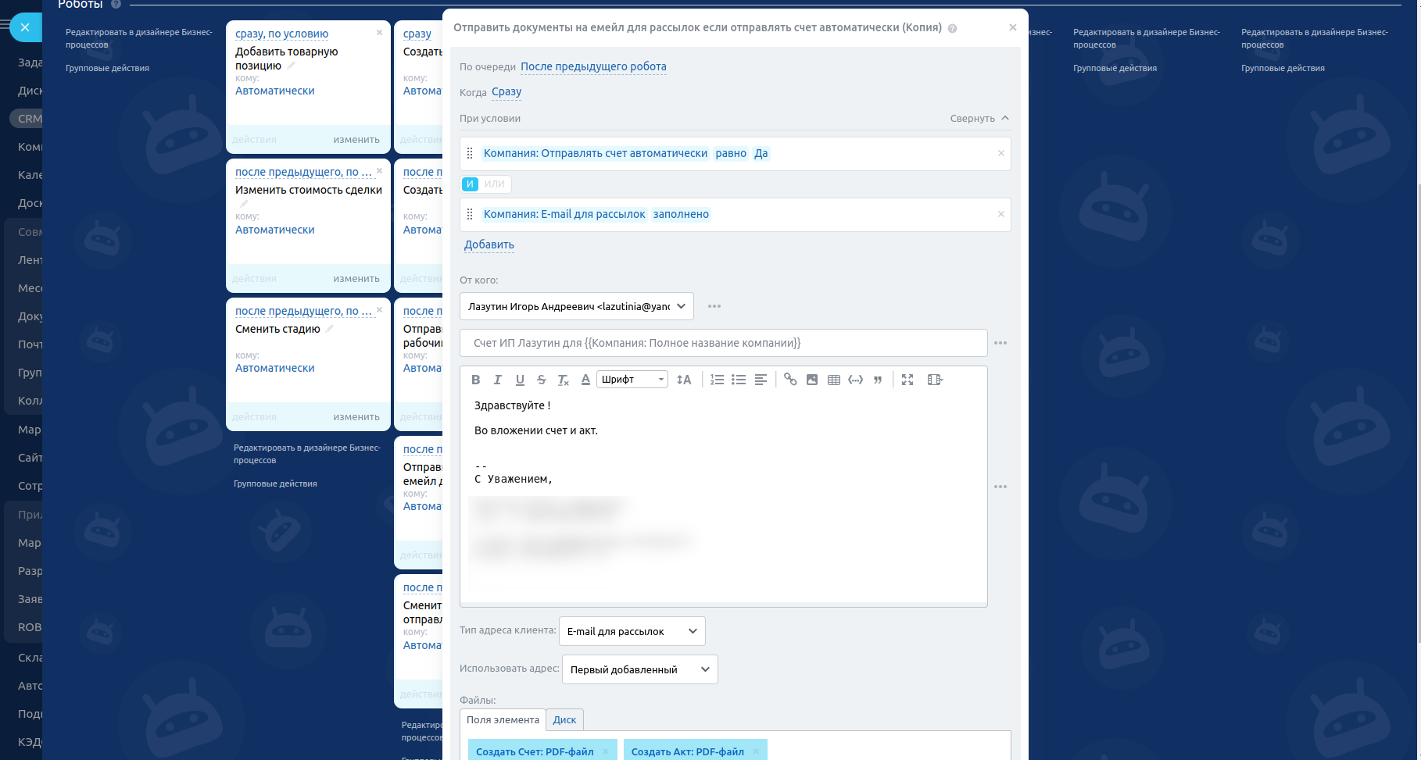1421x760 pixels.
Task: Open Групповые действия in the leftmost column
Action: click(x=107, y=68)
